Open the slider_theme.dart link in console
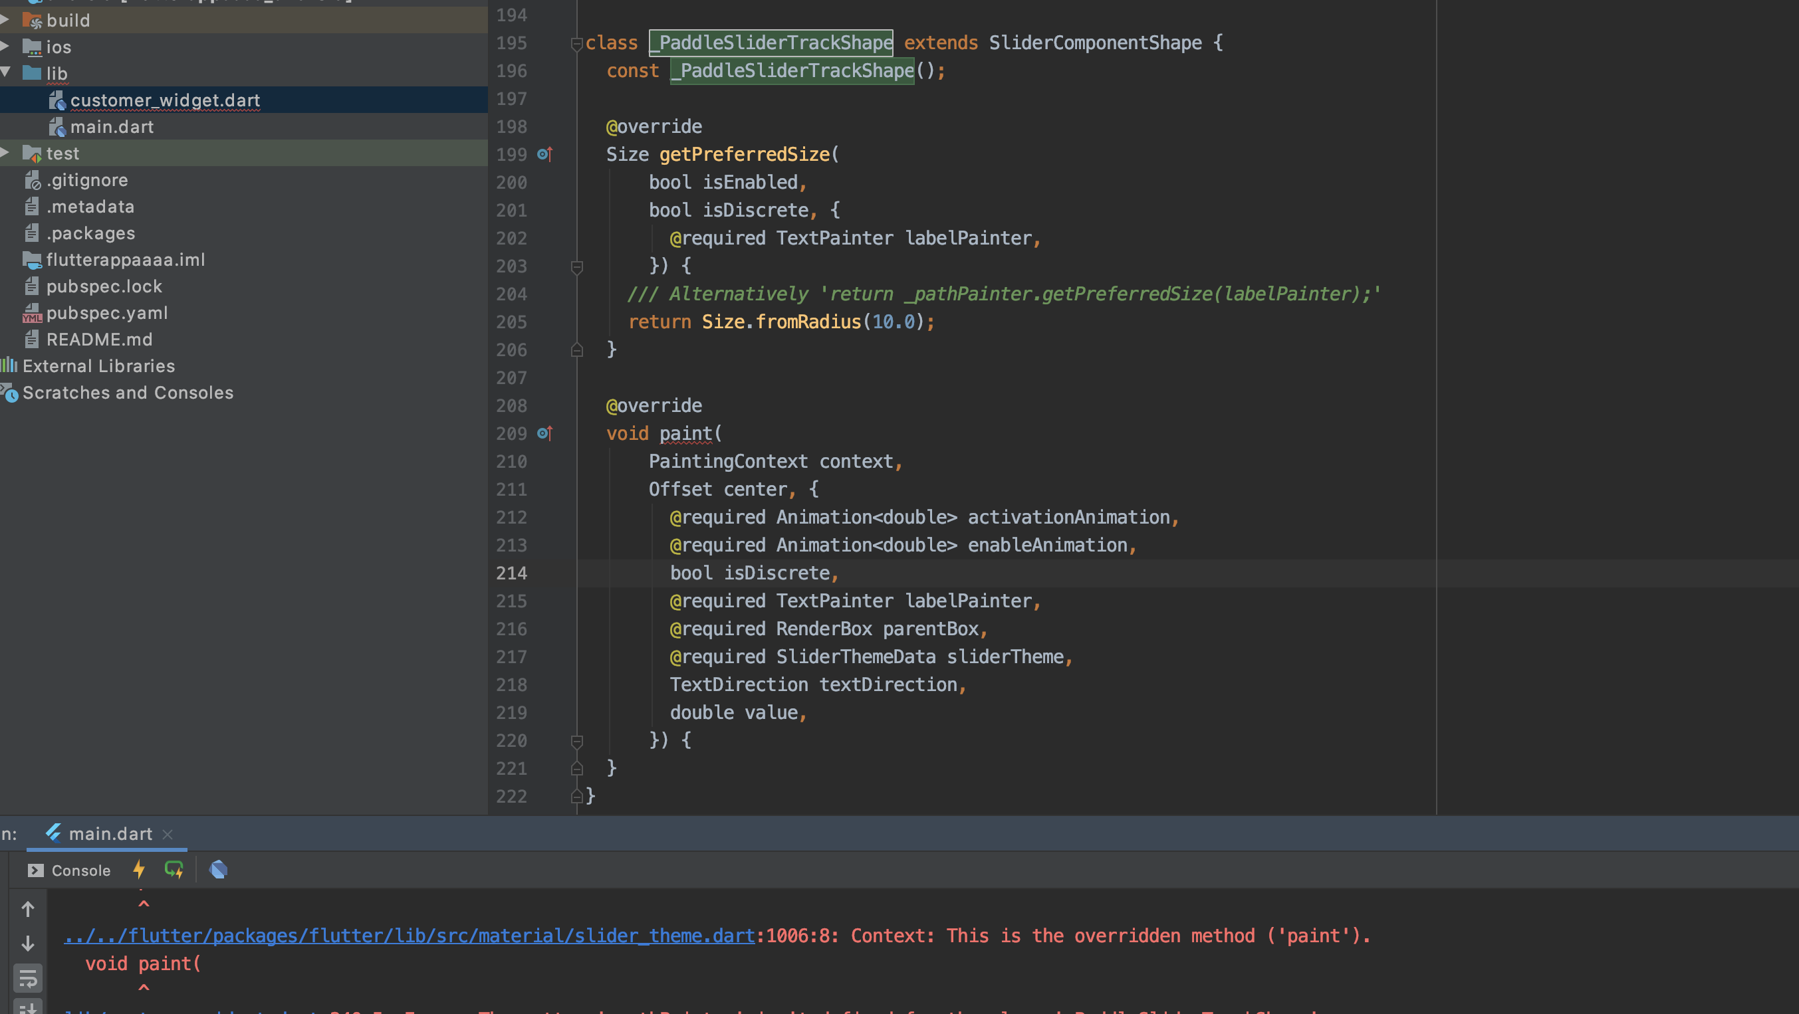 (x=409, y=936)
